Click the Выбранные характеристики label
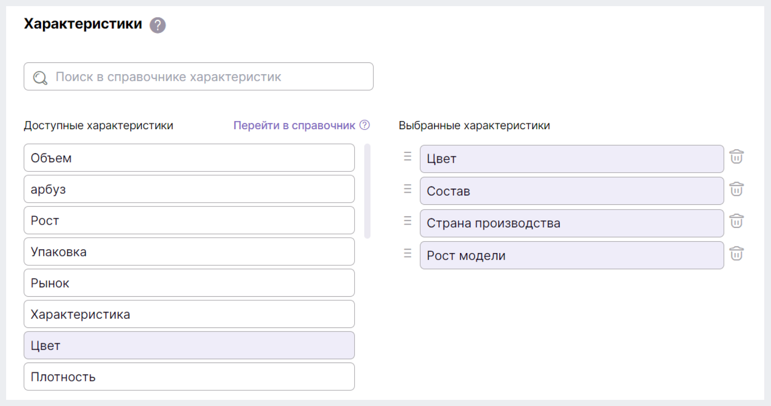This screenshot has height=406, width=771. point(474,125)
